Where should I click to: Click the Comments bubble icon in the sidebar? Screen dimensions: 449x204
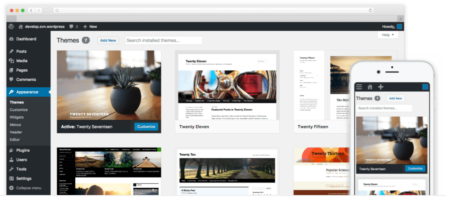click(x=12, y=80)
